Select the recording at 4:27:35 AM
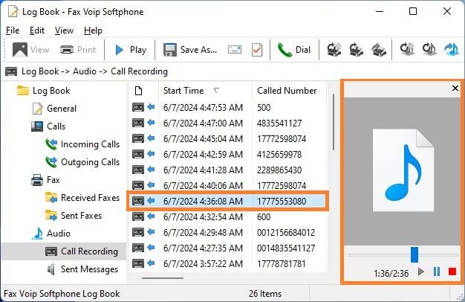The width and height of the screenshot is (465, 302). coord(227,248)
